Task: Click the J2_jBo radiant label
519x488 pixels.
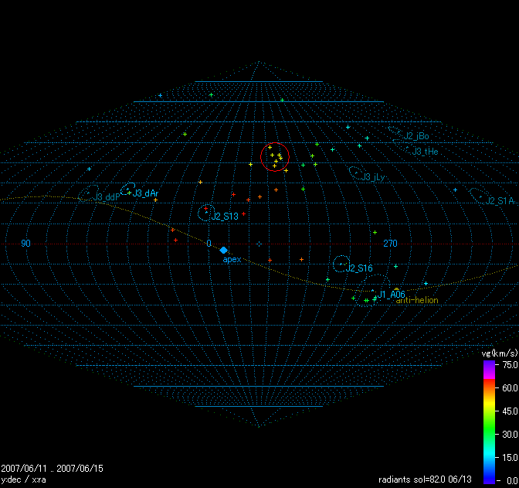Action: [416, 136]
